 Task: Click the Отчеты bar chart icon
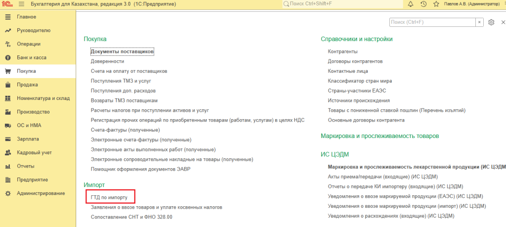pyautogui.click(x=8, y=166)
